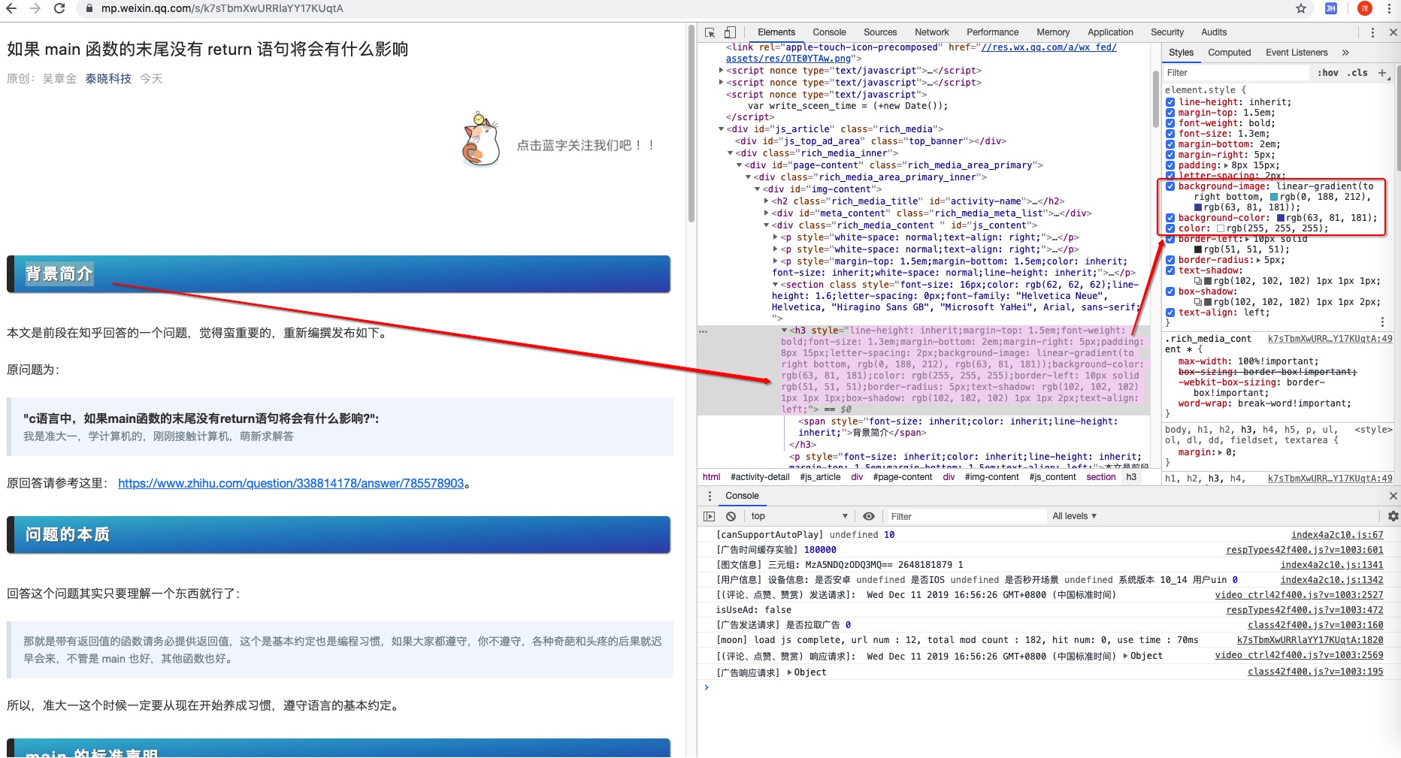Click the cat mascot image in article
The height and width of the screenshot is (758, 1401).
[x=480, y=139]
